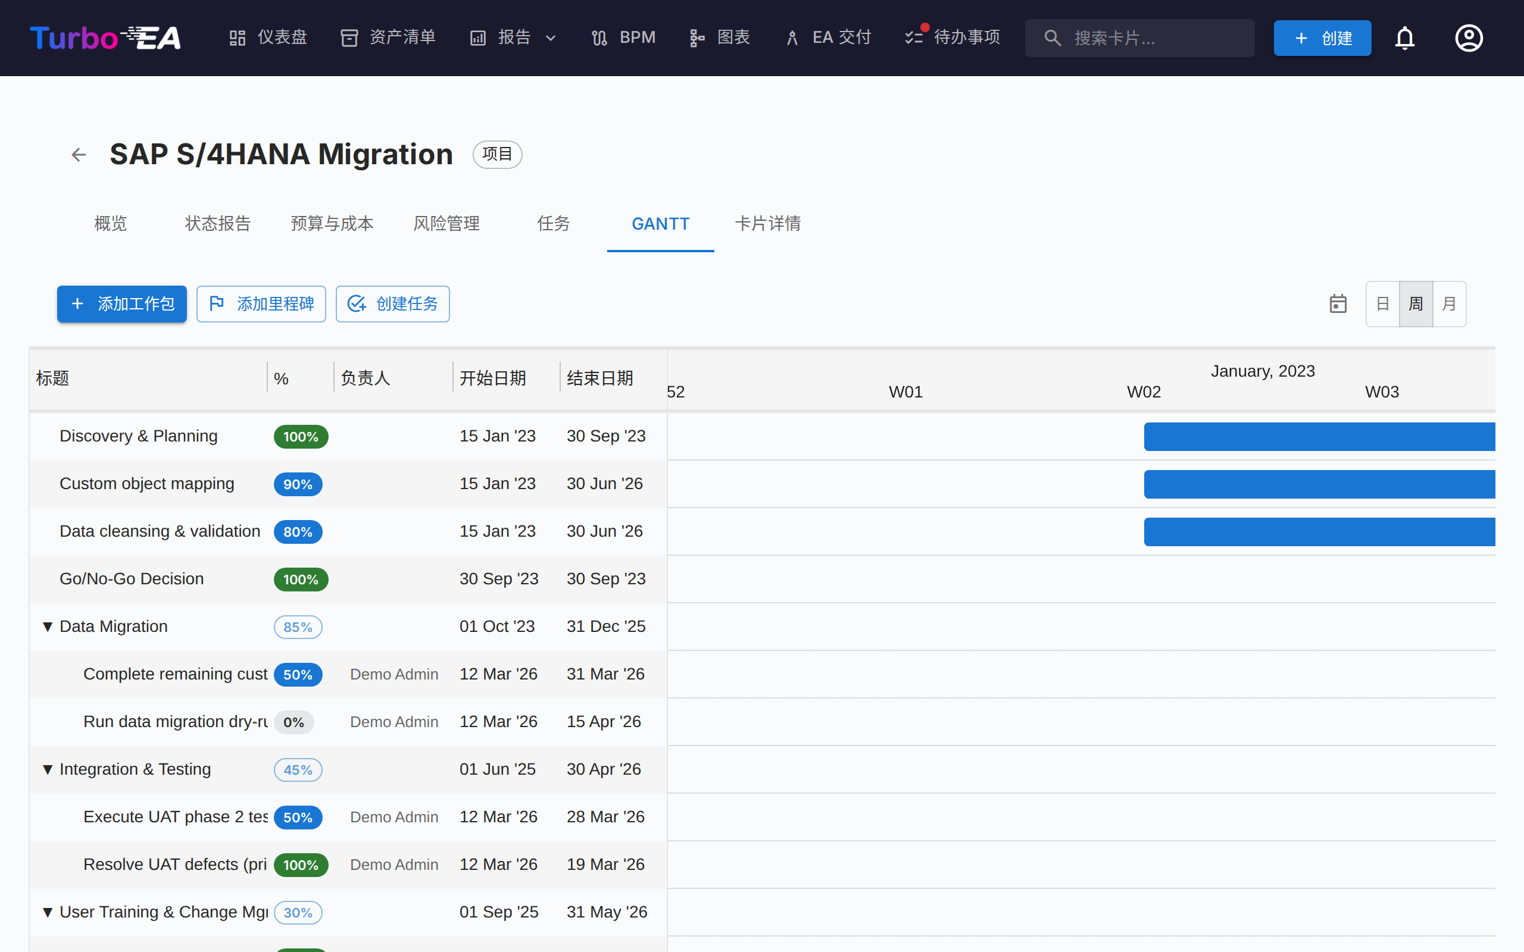Switch Gantt scale to 月 month view
1524x952 pixels.
[1449, 304]
